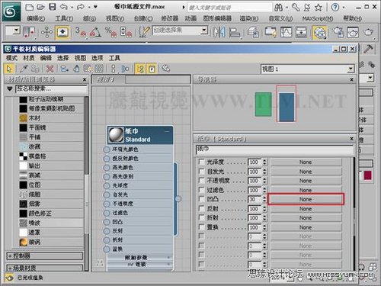Save the scene with the floppy disk icon
The width and height of the screenshot is (381, 286).
pos(53,7)
